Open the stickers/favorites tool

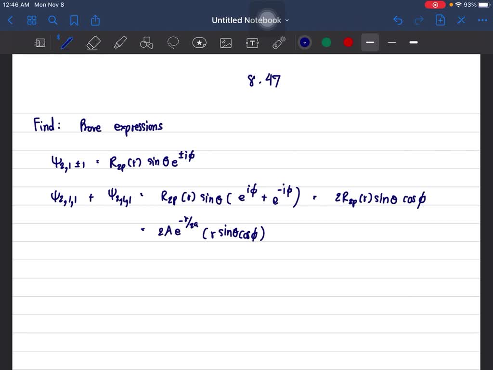click(x=199, y=42)
